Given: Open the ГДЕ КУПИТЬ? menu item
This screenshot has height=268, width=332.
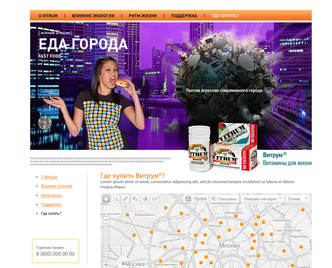Looking at the screenshot, I should point(225,16).
